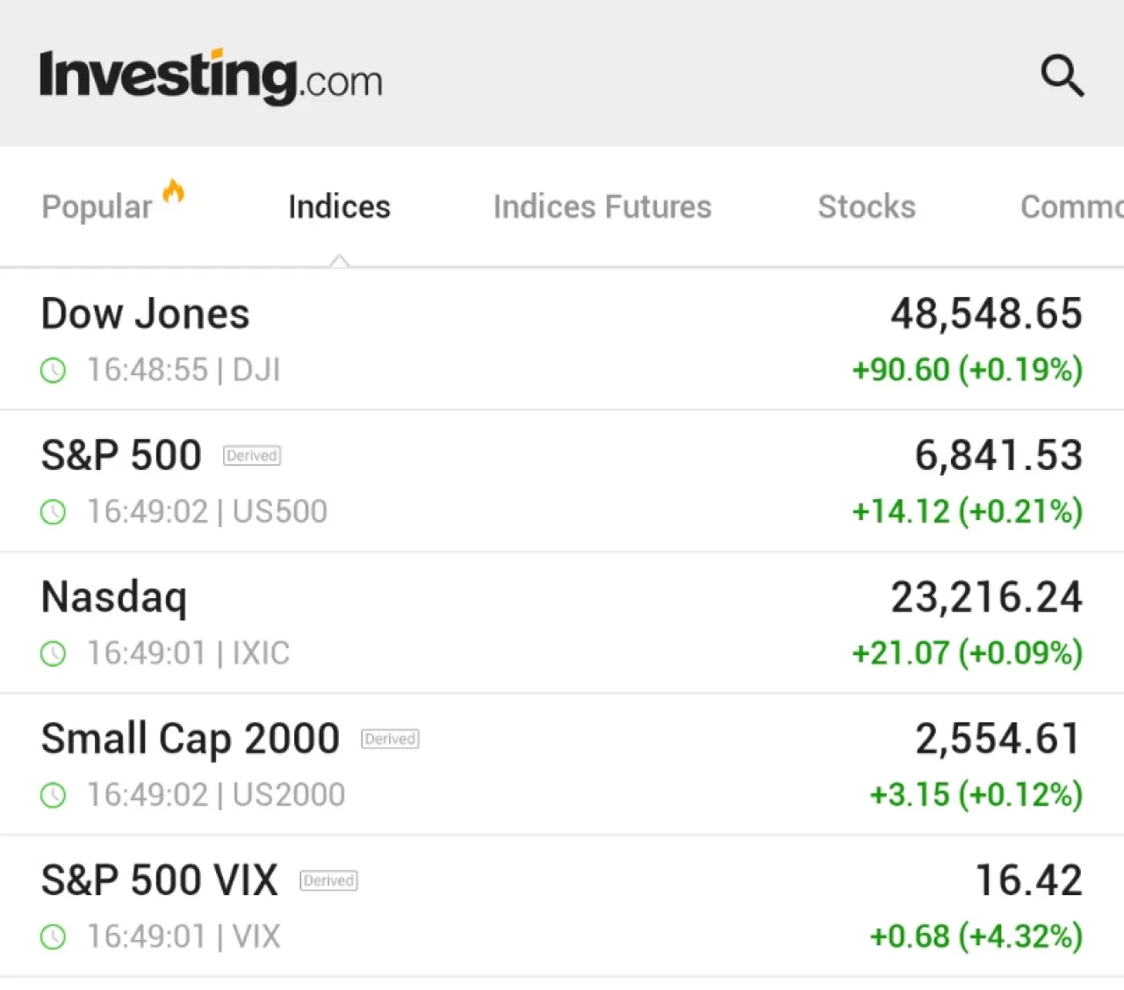Click the clock icon under Small Cap 2000

click(54, 796)
